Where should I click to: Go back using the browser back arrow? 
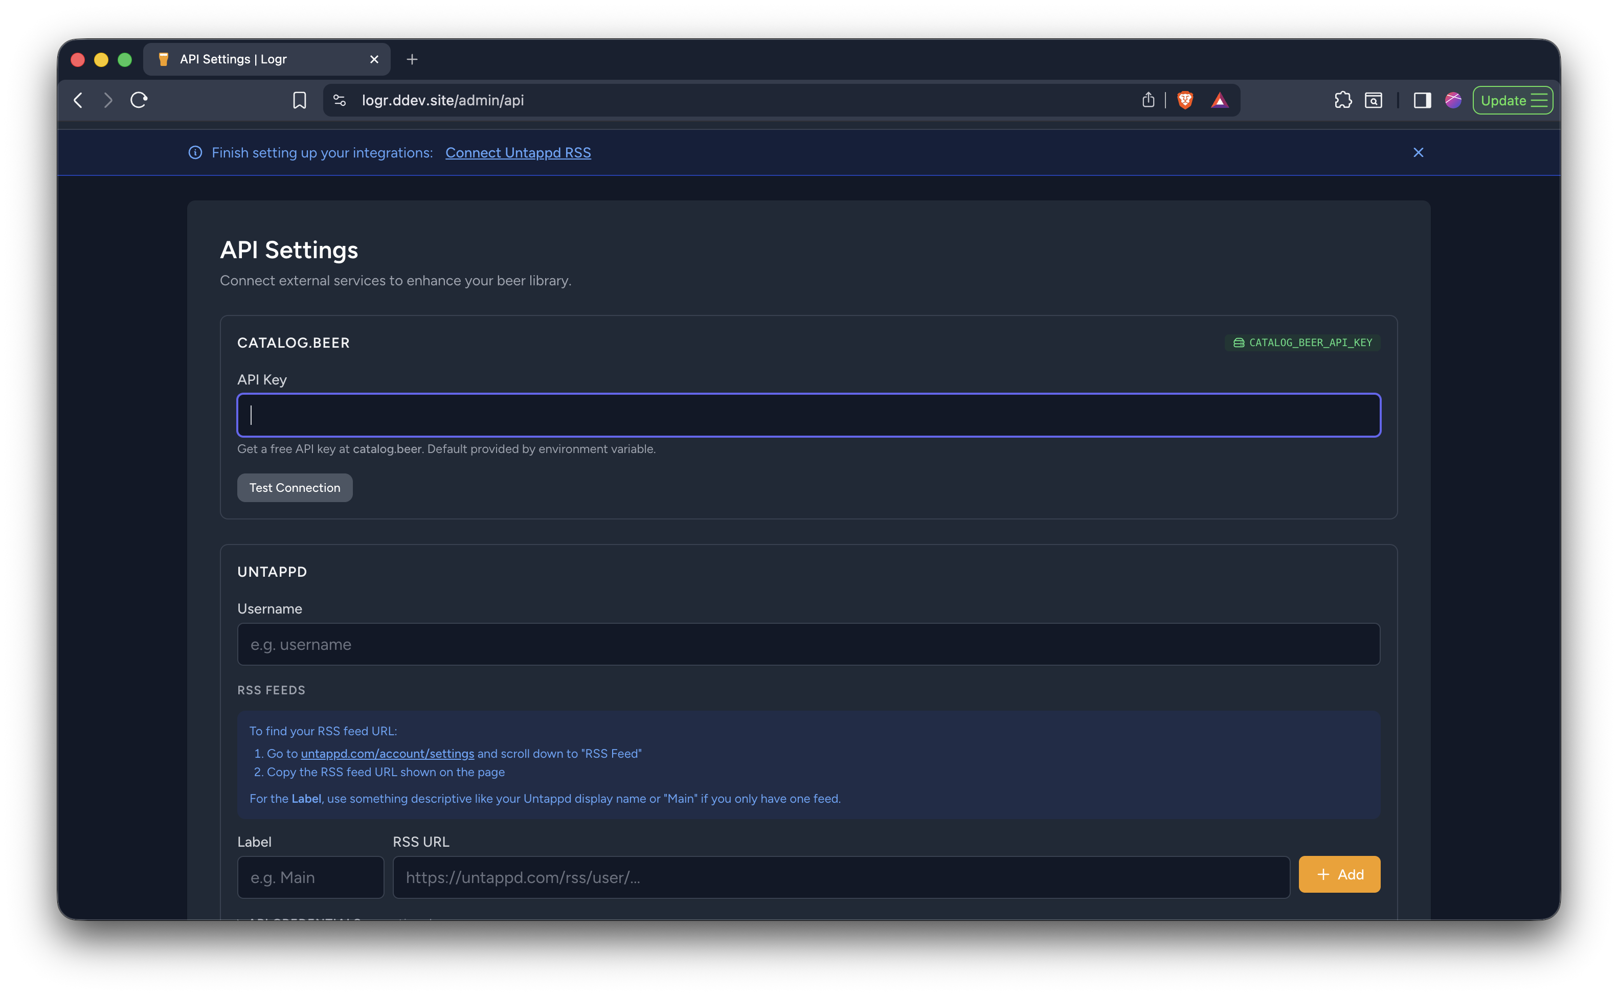tap(78, 100)
